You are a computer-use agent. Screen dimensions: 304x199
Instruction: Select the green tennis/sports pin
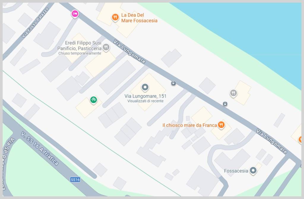[x=94, y=100]
